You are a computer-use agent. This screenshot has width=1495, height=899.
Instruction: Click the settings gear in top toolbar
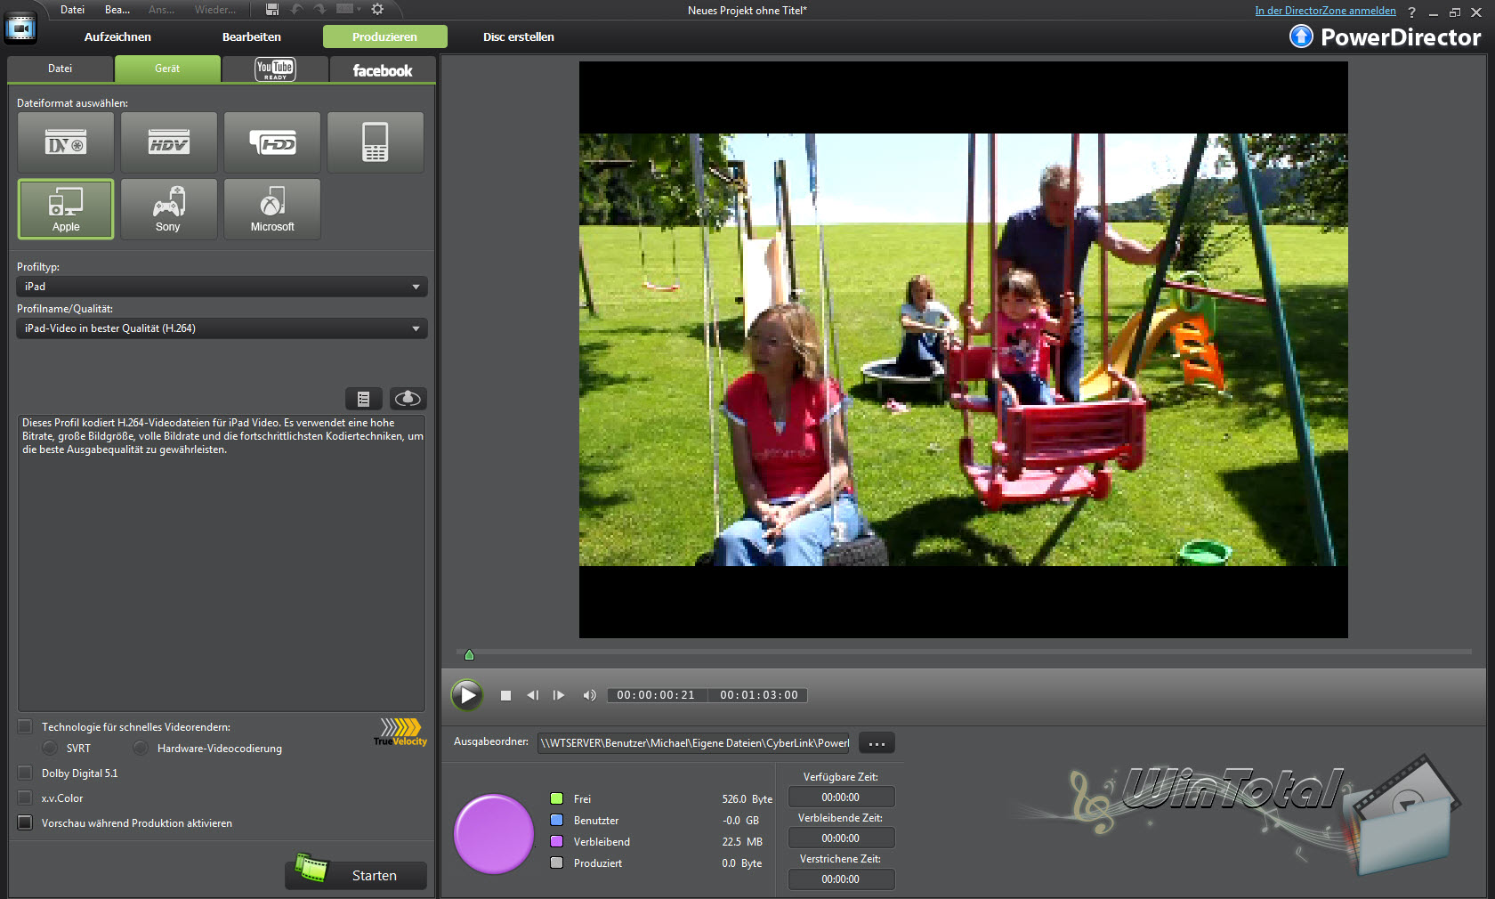[x=377, y=9]
